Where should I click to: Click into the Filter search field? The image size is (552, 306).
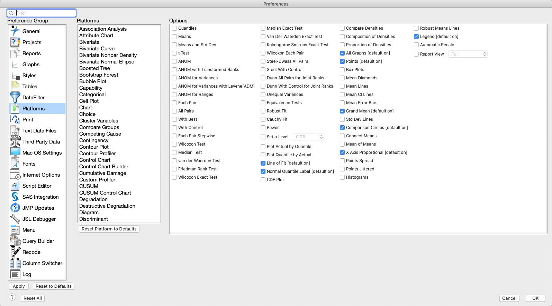coord(45,13)
